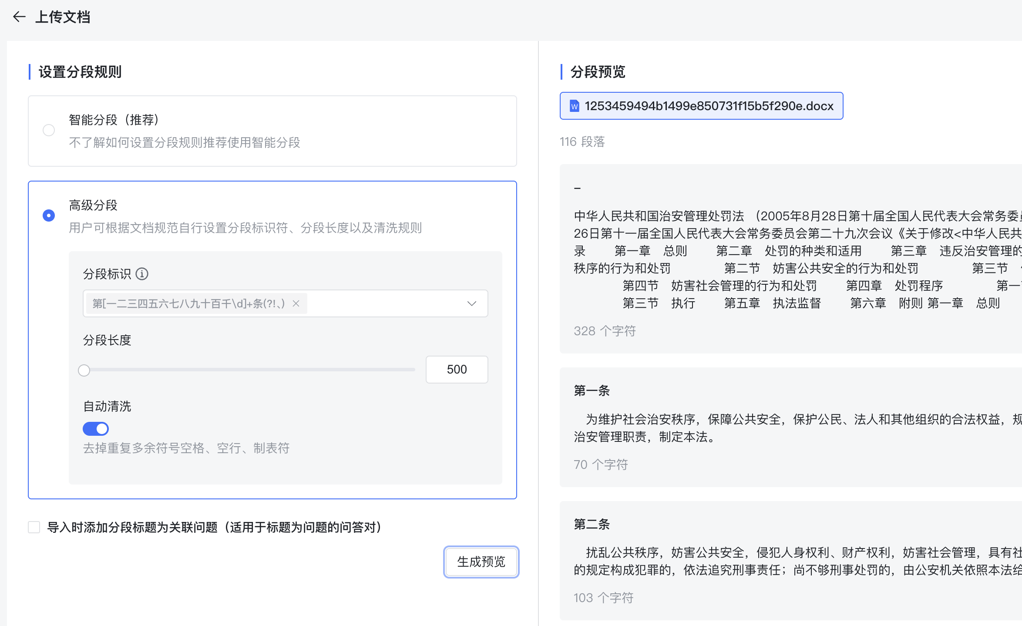
Task: Click the 设置分段规则 section heading
Action: 80,72
